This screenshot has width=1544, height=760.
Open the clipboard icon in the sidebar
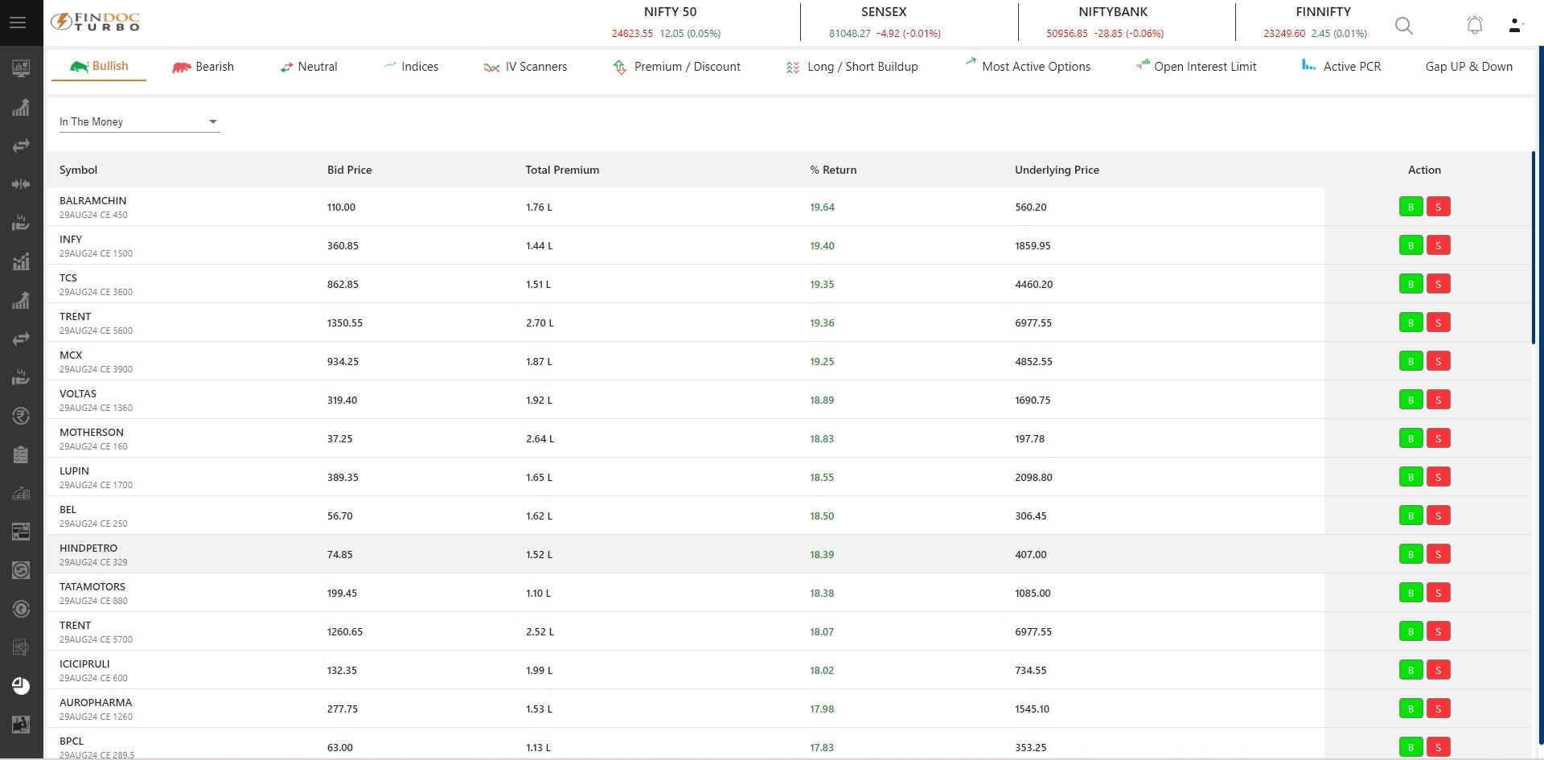(21, 454)
